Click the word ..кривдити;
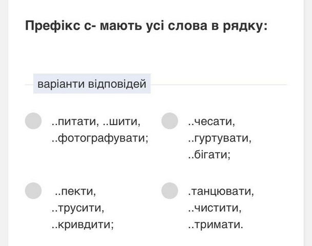Viewport: 312px width, 246px height. [x=83, y=224]
